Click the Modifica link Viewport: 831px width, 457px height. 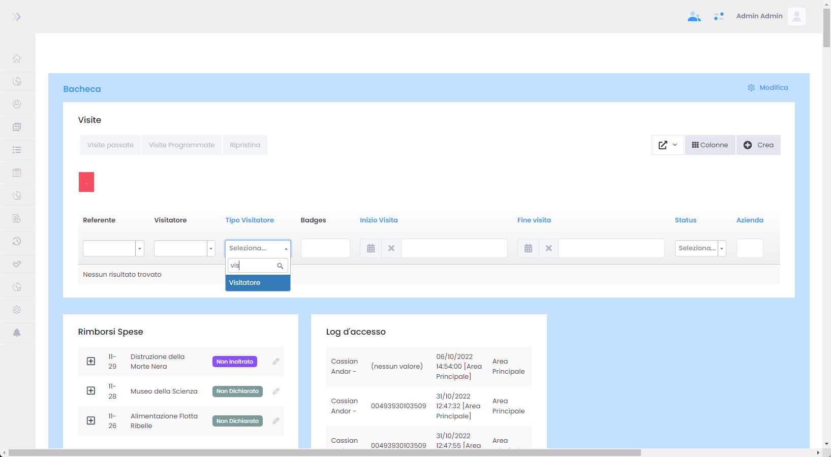[x=768, y=87]
